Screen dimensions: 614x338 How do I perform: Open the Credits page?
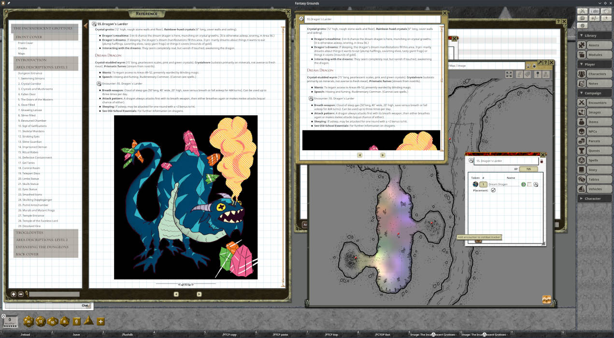[x=22, y=48]
